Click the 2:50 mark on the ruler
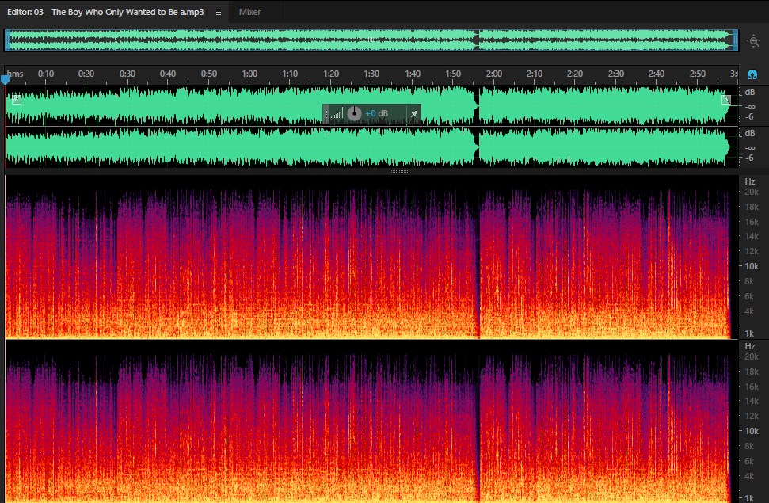 click(698, 74)
